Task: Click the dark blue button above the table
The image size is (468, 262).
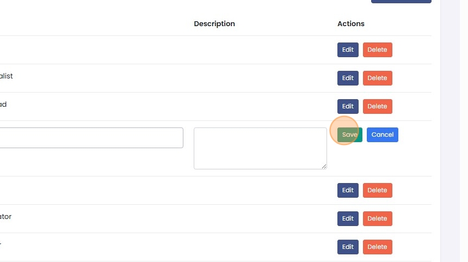Action: pyautogui.click(x=401, y=2)
